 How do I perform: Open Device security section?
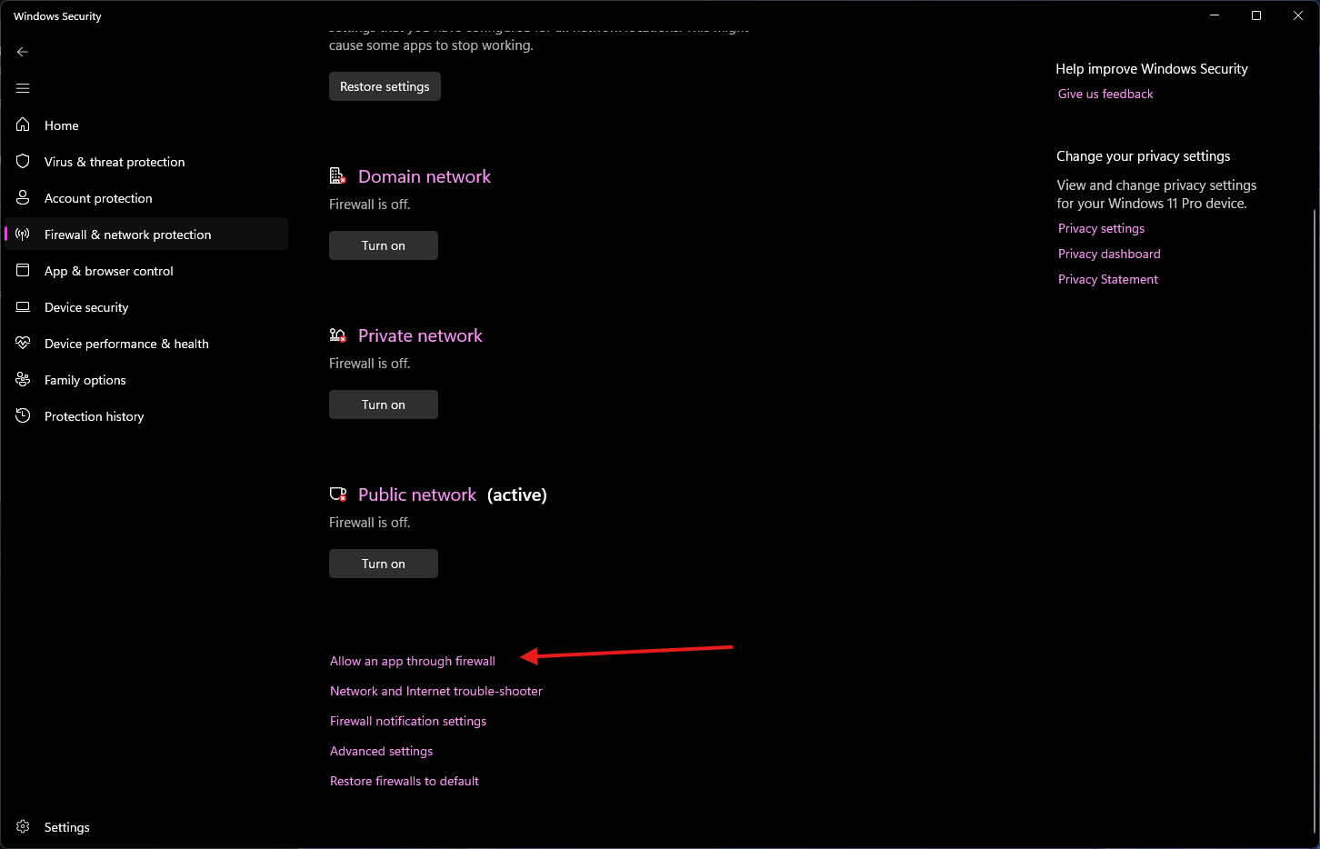coord(146,306)
